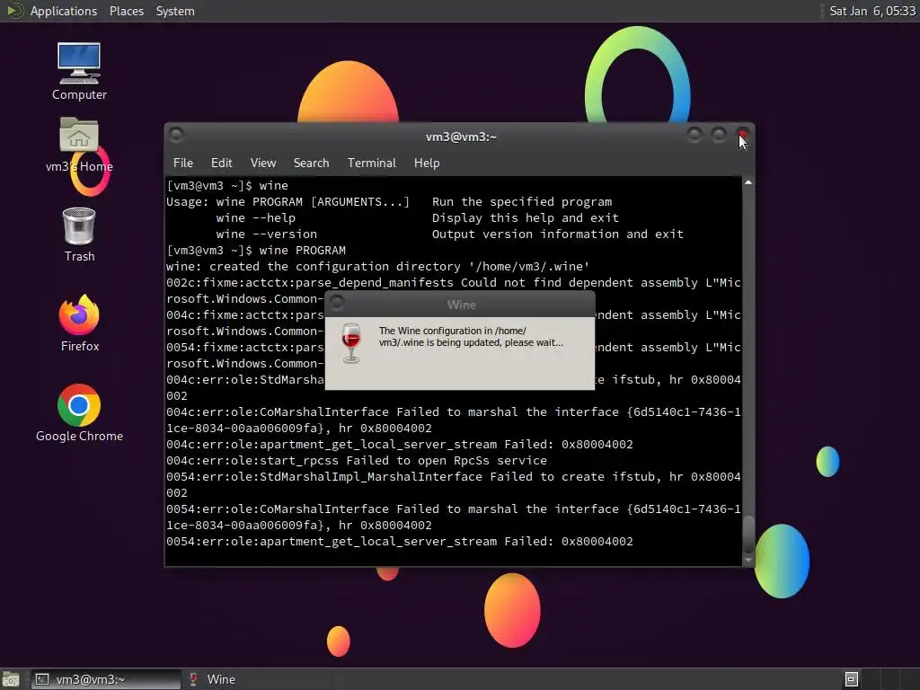Launch Google Chrome from the desktop

tap(79, 413)
